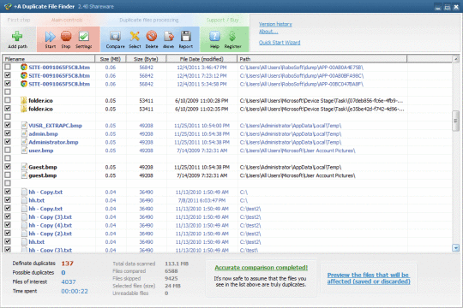This screenshot has height=308, width=463.
Task: Preview the files that will be affected
Action: tap(369, 278)
